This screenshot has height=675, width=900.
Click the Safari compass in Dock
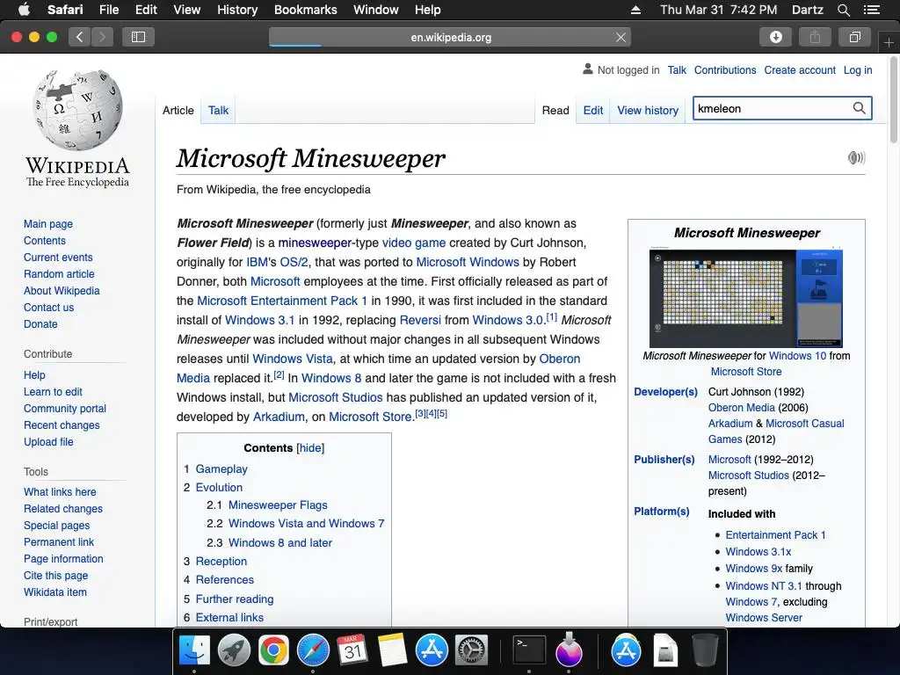(313, 650)
